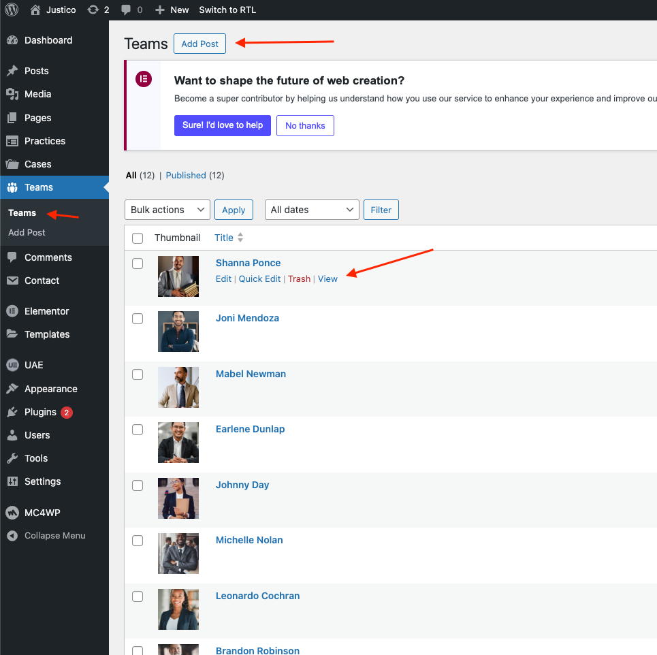
Task: Click the Plugins plug icon
Action: [12, 412]
